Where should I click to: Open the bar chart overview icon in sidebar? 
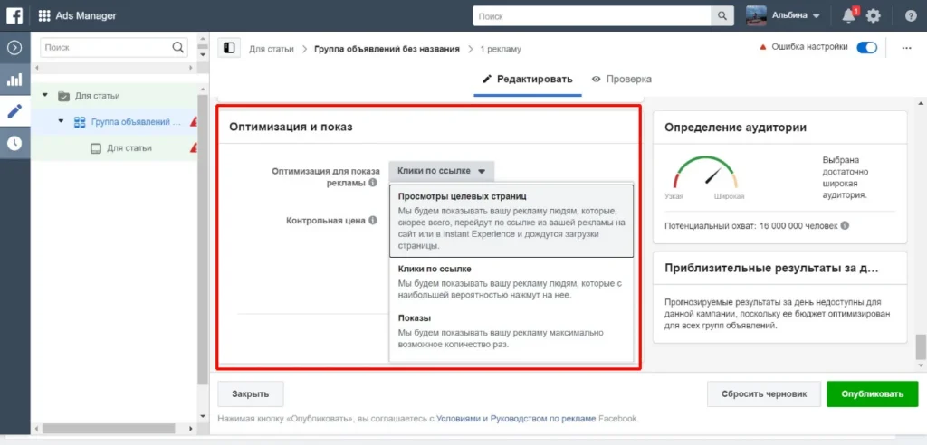pyautogui.click(x=14, y=80)
